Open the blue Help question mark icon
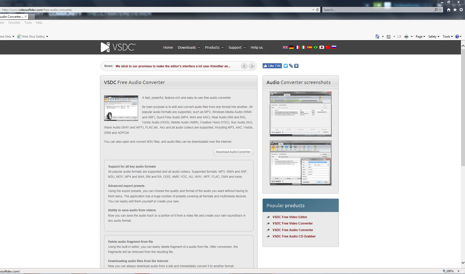The height and width of the screenshot is (274, 465). click(x=457, y=37)
